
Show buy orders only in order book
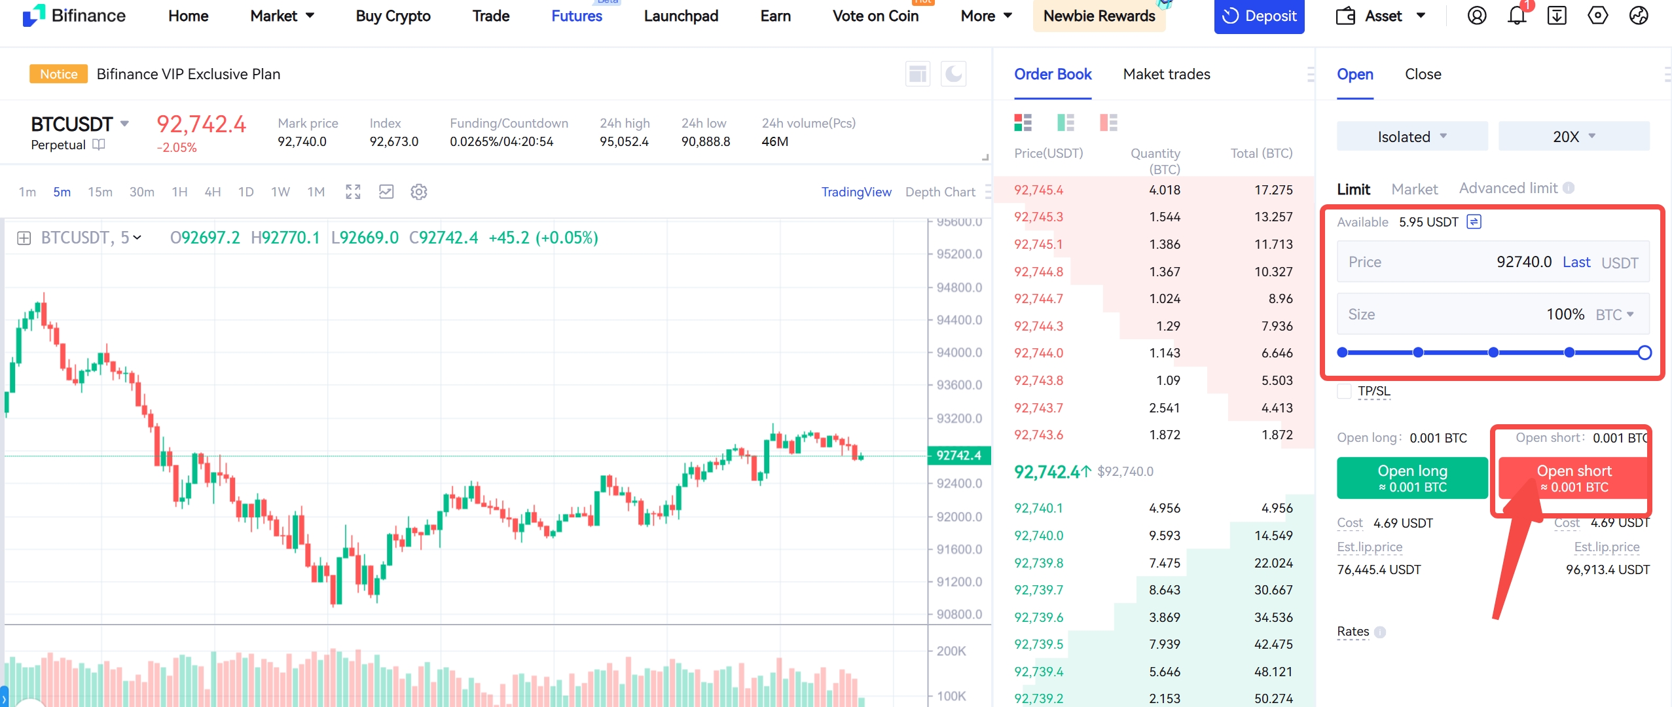1066,122
